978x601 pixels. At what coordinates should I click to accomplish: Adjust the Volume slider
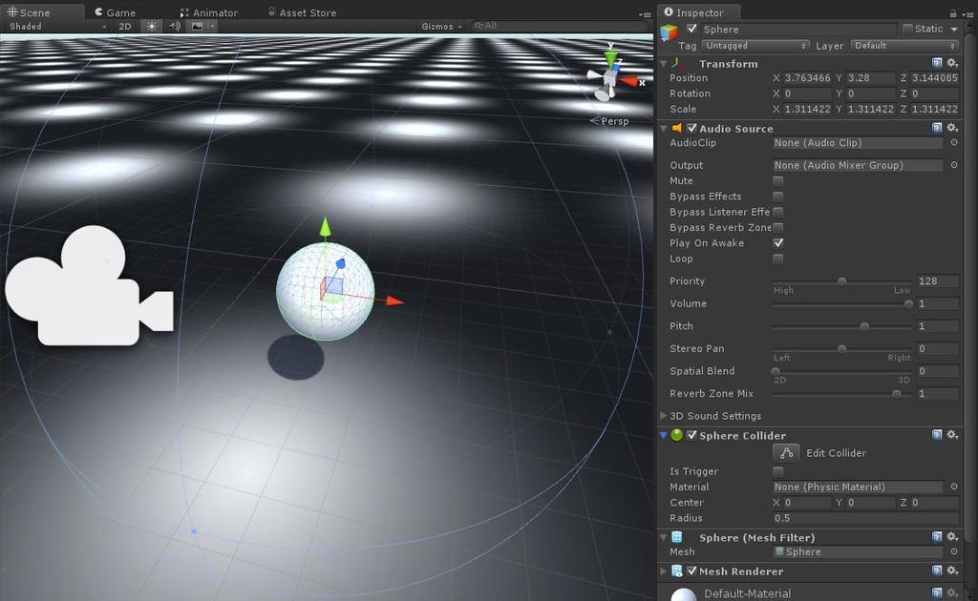point(842,304)
